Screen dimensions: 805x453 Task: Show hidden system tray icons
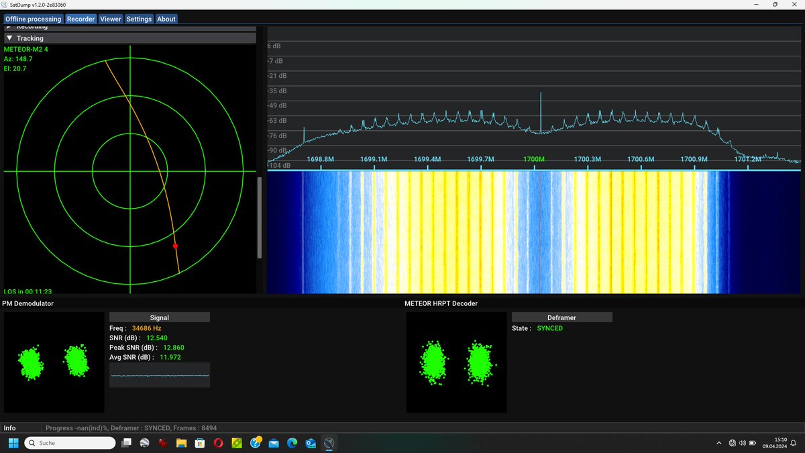(720, 443)
